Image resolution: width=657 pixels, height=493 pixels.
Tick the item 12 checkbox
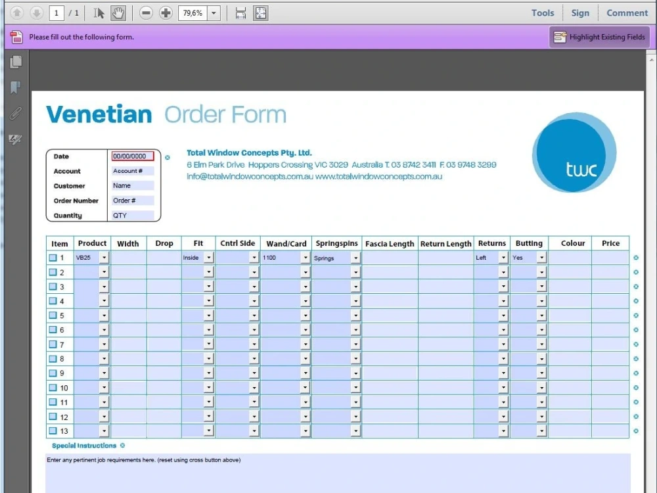click(53, 416)
